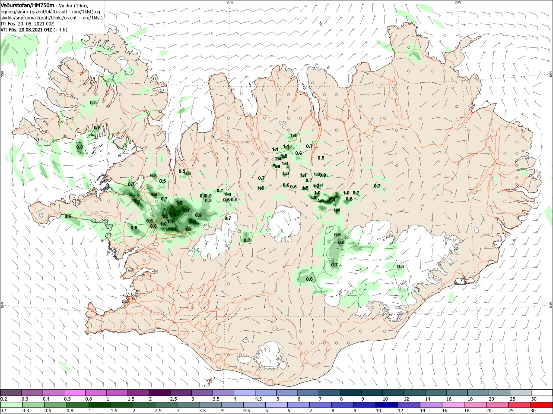The width and height of the screenshot is (553, 414).
Task: Pick the pale green 0.1–0.3 swatch in lower legend
Action: pyautogui.click(x=11, y=405)
